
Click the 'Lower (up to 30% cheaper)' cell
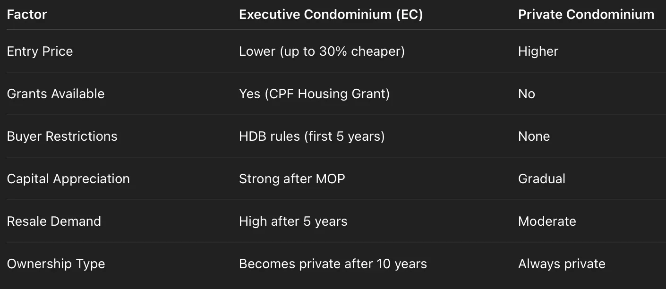tap(322, 51)
